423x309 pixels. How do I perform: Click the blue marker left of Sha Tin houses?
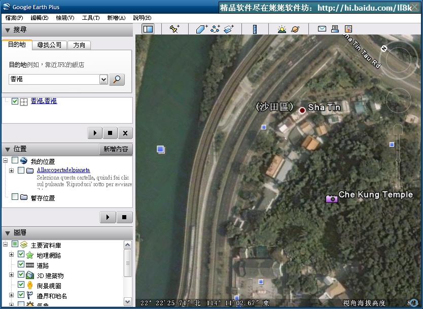click(264, 127)
